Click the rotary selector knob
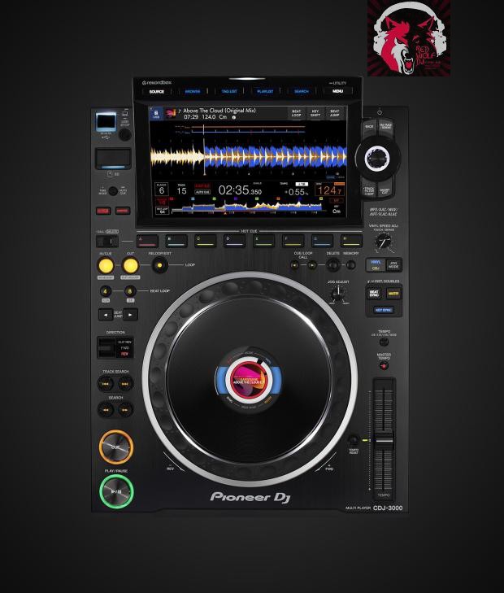Screen dimensions: 504x593 point(376,158)
